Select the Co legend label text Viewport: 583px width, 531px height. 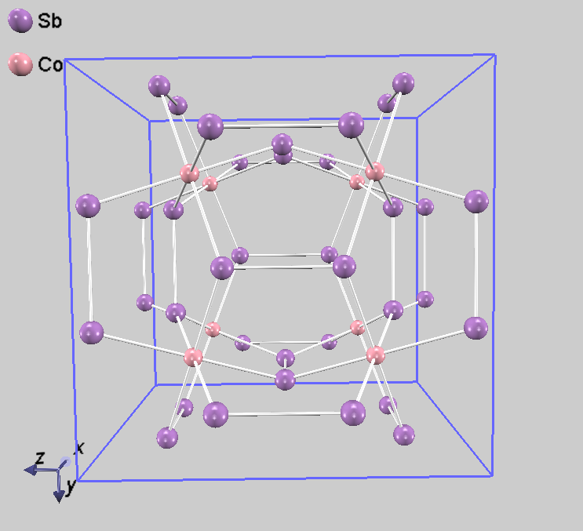50,64
